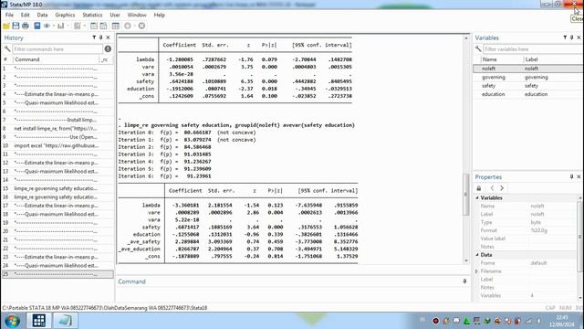Click the exclamation error-filter icon in History
The image size is (584, 329).
pos(108,48)
